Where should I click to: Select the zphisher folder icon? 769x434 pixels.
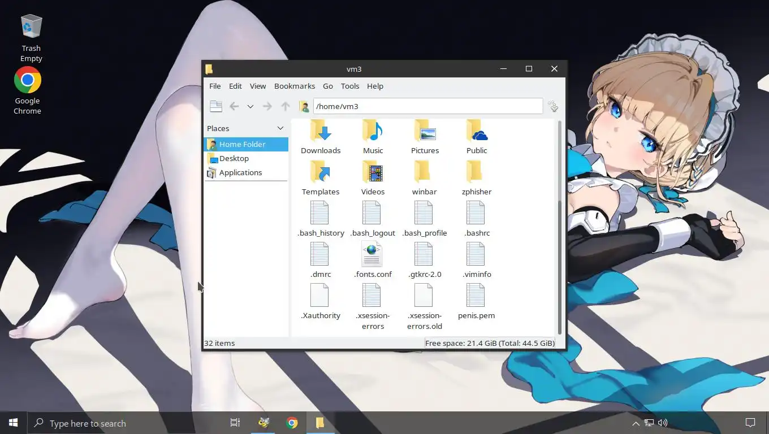pyautogui.click(x=475, y=172)
